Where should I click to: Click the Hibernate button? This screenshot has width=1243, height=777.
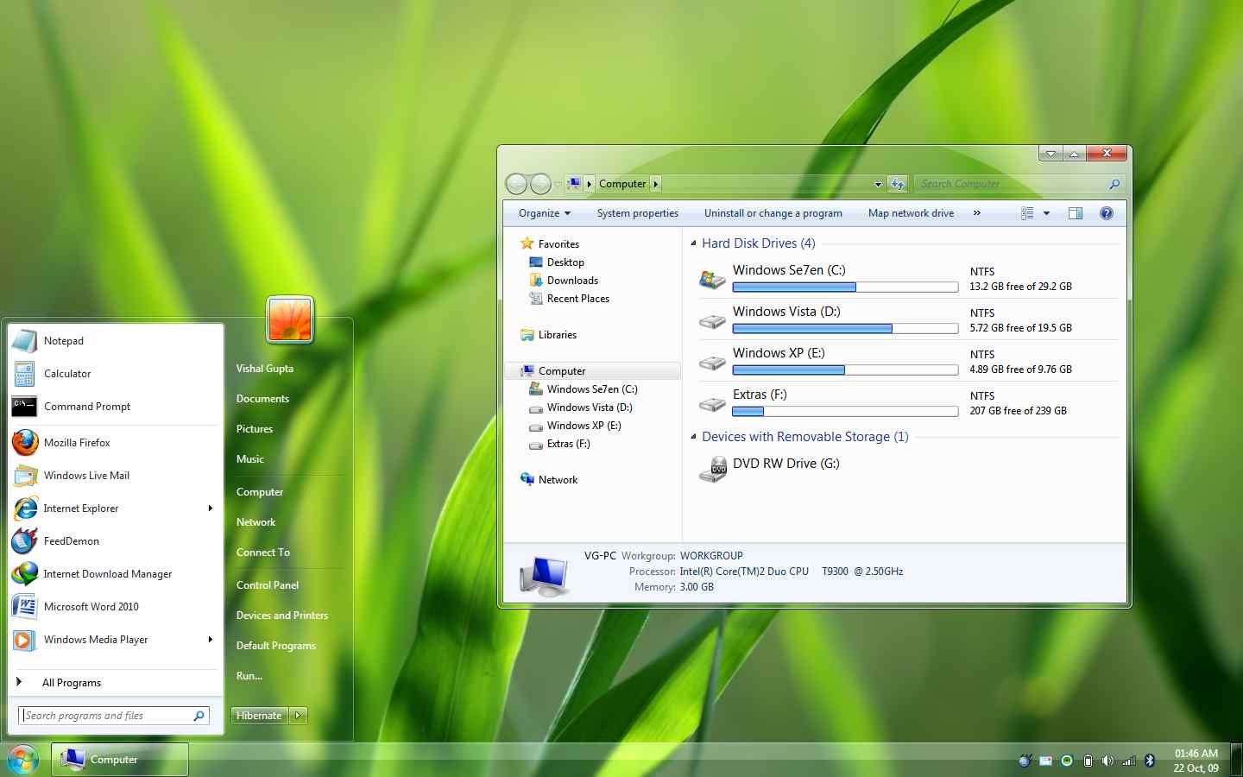tap(260, 716)
